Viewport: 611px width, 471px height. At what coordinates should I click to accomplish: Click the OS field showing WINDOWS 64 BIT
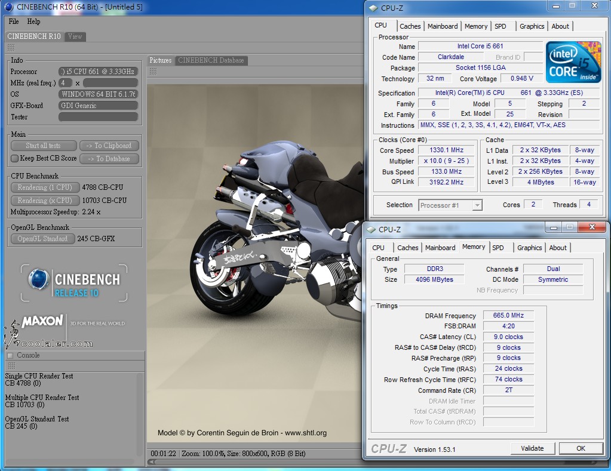98,94
